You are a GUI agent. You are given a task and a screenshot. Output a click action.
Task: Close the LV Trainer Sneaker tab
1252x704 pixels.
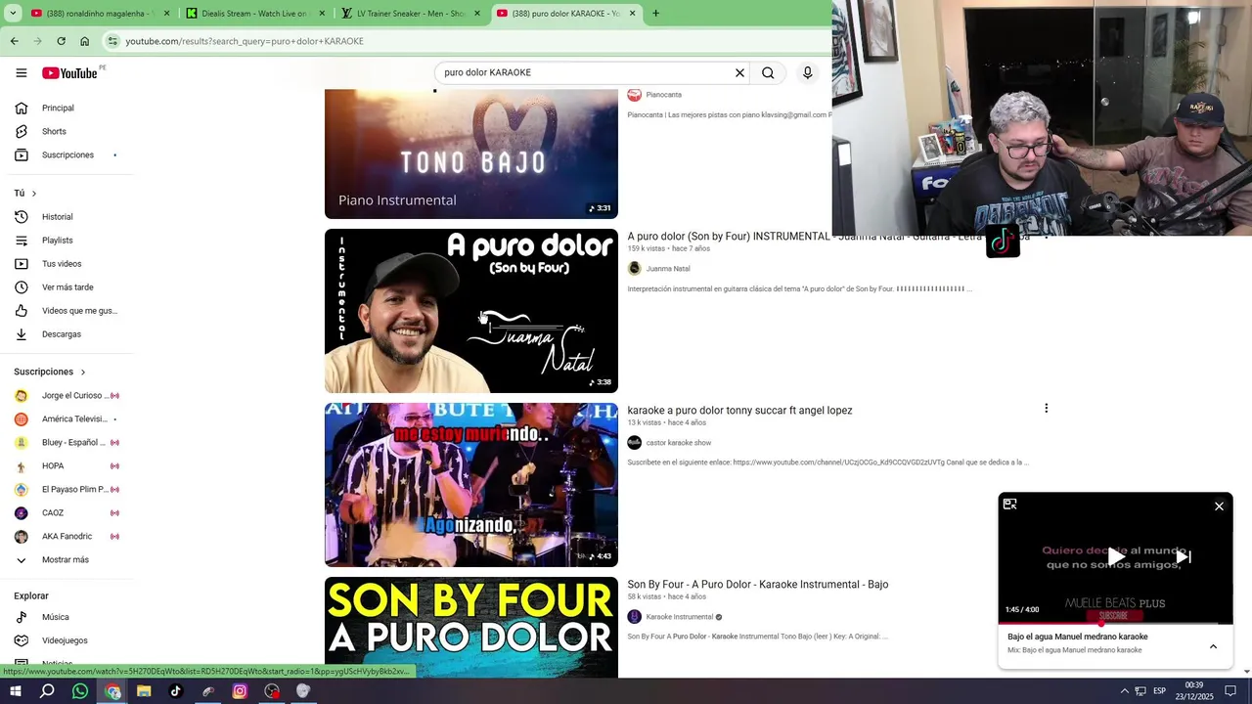tap(477, 14)
